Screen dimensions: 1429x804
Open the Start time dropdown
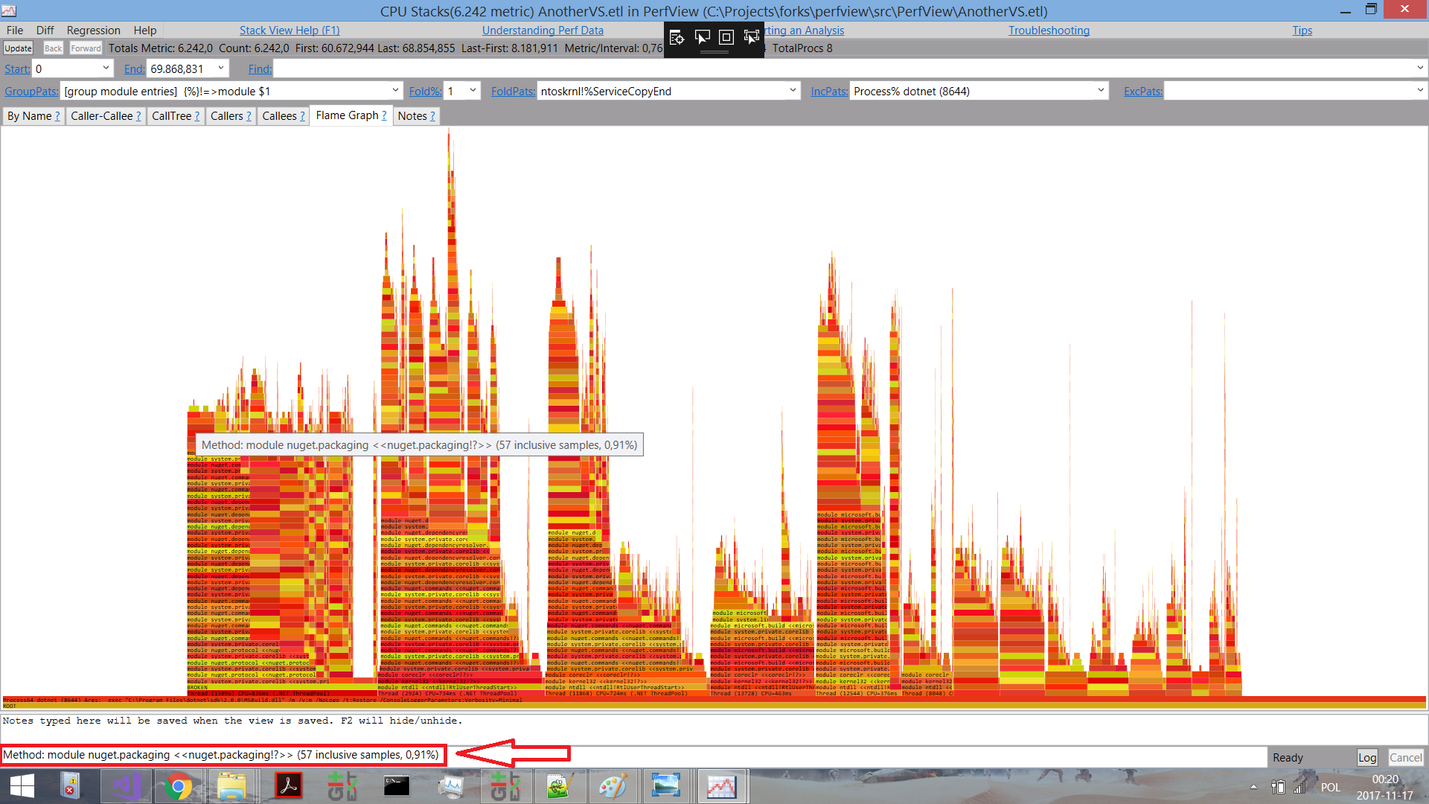[x=106, y=68]
